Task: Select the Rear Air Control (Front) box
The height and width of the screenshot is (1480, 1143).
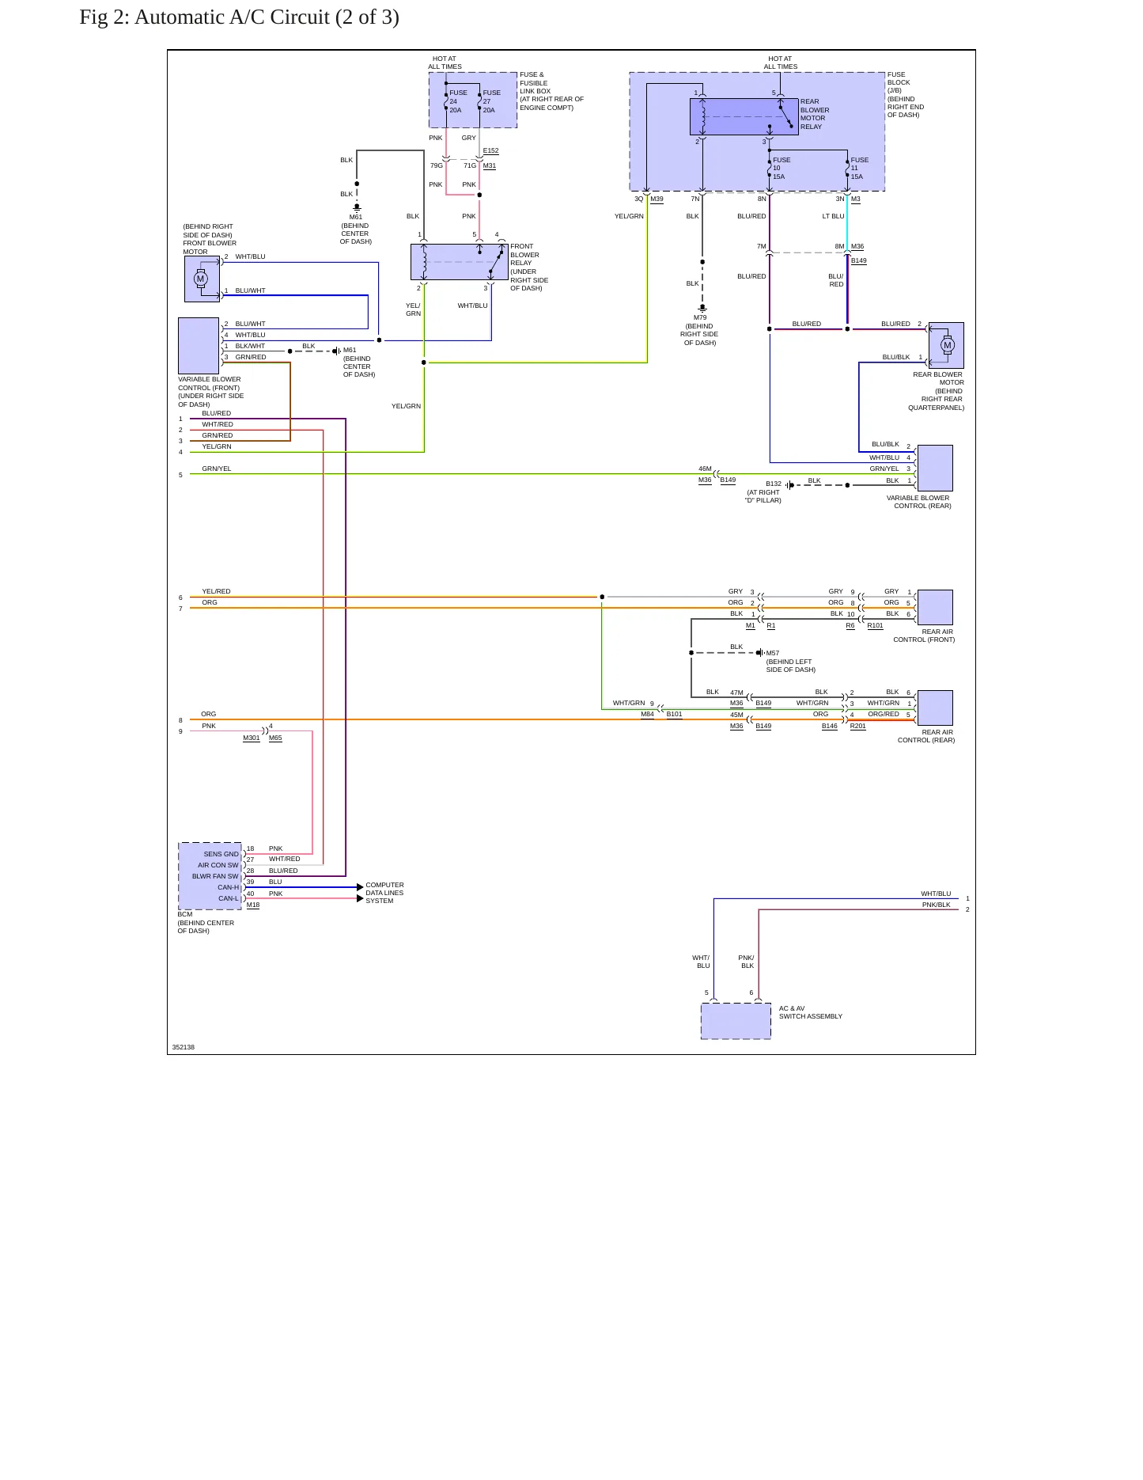Action: click(935, 608)
